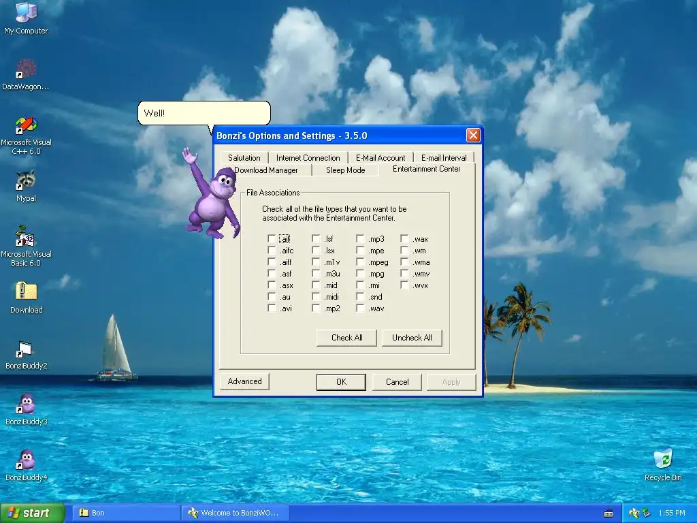
Task: Enable the .m3u playlist association
Action: pyautogui.click(x=316, y=274)
